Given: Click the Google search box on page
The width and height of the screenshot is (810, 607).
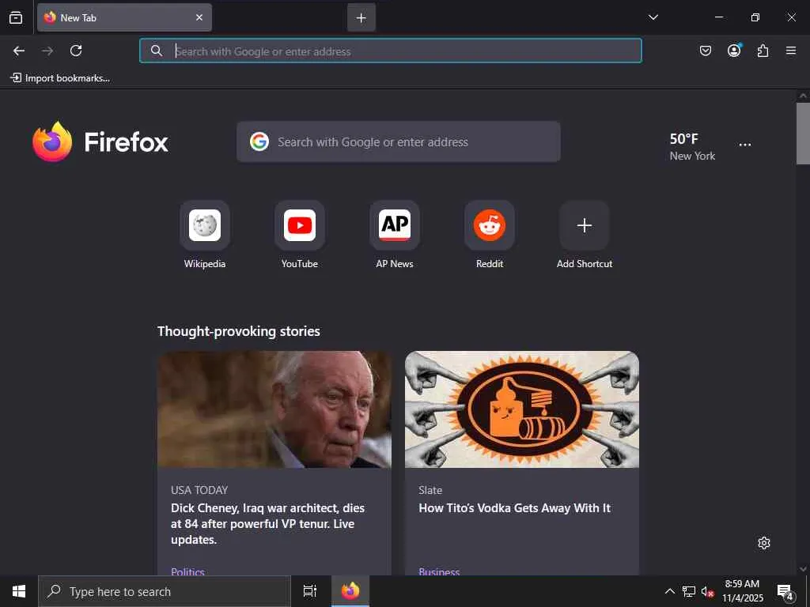Looking at the screenshot, I should 399,142.
